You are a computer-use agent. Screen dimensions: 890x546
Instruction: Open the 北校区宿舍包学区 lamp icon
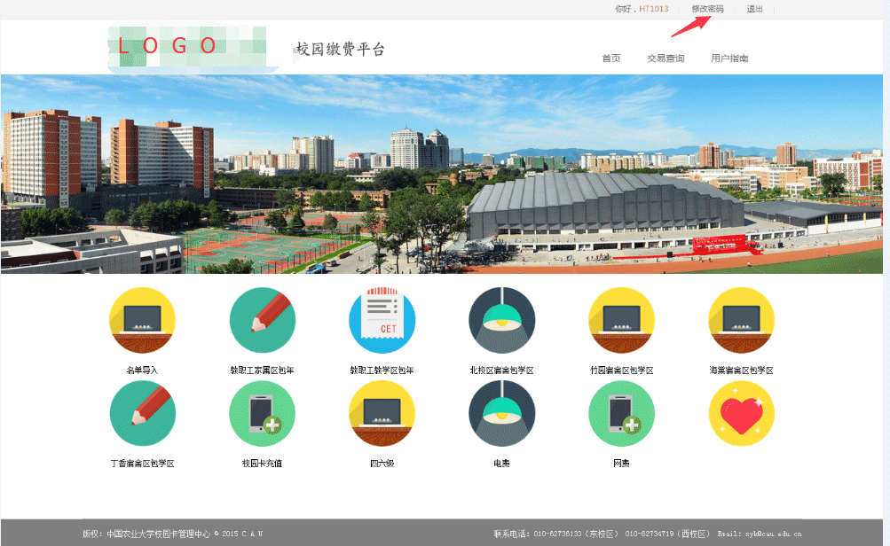(x=501, y=320)
